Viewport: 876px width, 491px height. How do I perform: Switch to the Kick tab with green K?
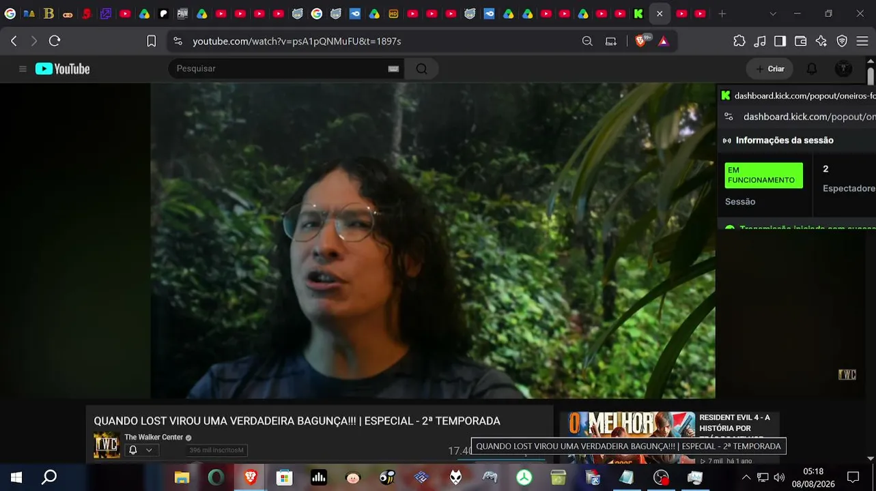click(638, 14)
